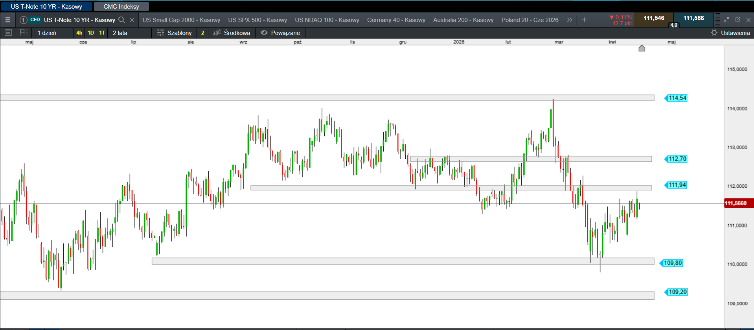The width and height of the screenshot is (754, 330).
Task: Click the house-shaped marker on the time axis
Action: (x=642, y=48)
